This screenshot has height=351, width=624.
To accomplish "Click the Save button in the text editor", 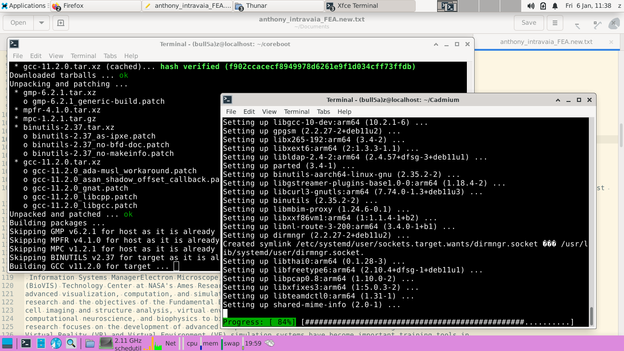I will tap(529, 22).
